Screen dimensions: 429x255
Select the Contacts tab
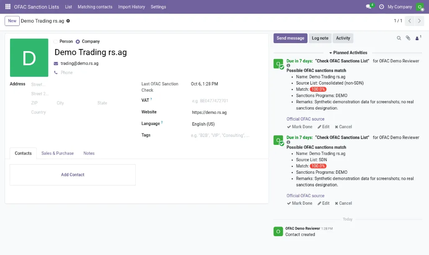(x=23, y=153)
